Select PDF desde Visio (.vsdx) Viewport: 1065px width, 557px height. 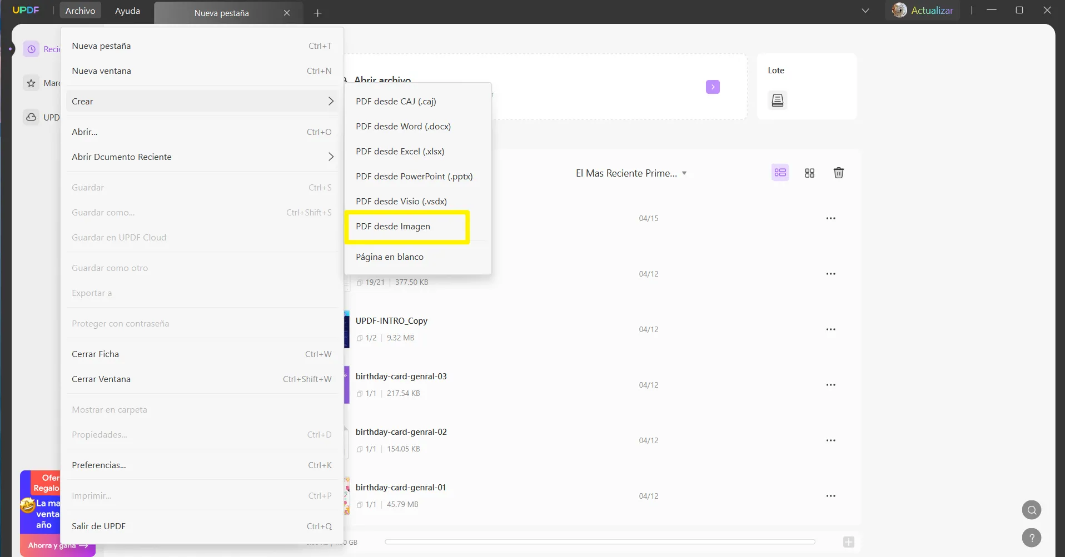pos(418,202)
